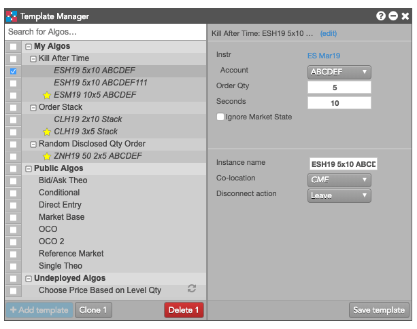
Task: Enable the Ignore Market State checkbox
Action: point(220,117)
